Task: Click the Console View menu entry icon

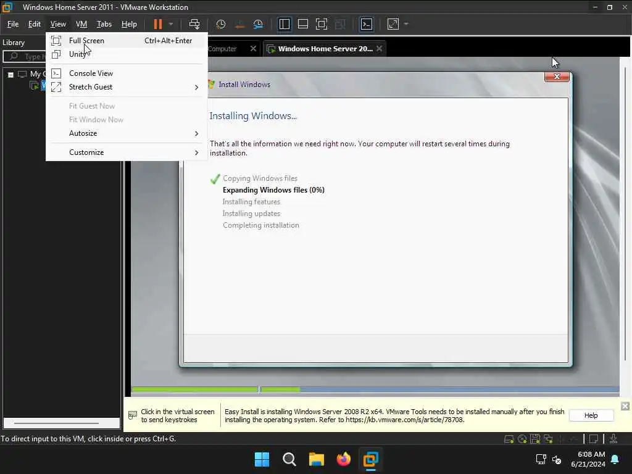Action: 56,73
